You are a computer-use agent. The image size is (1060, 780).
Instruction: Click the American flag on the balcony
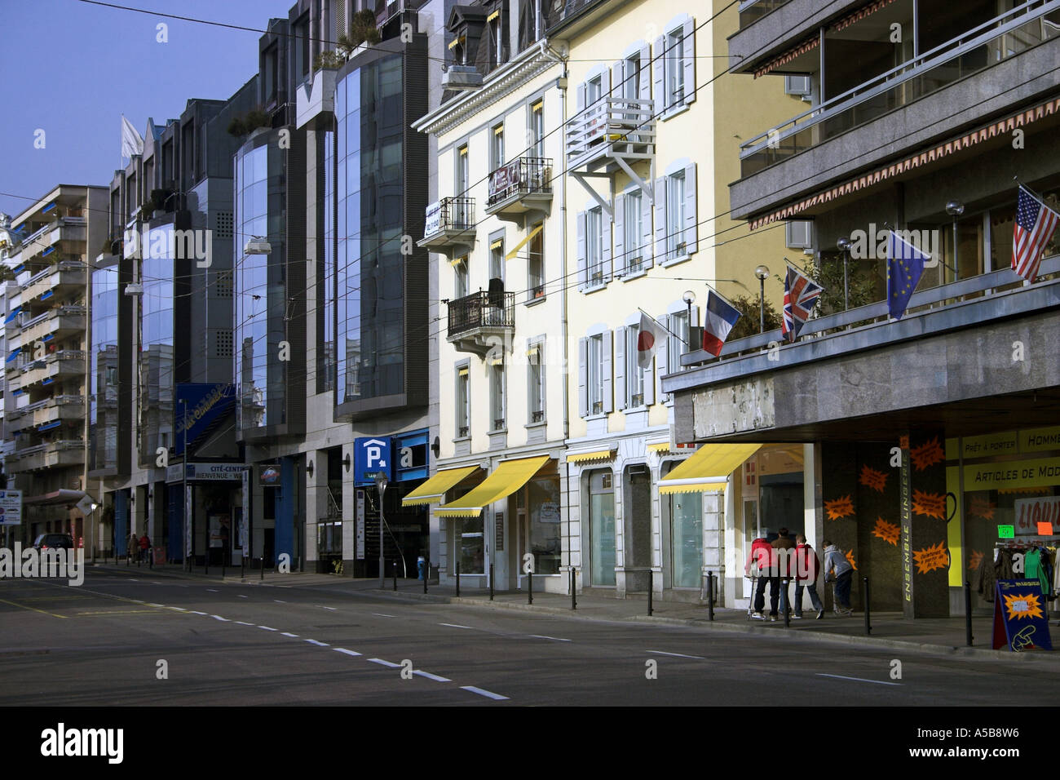[1034, 232]
